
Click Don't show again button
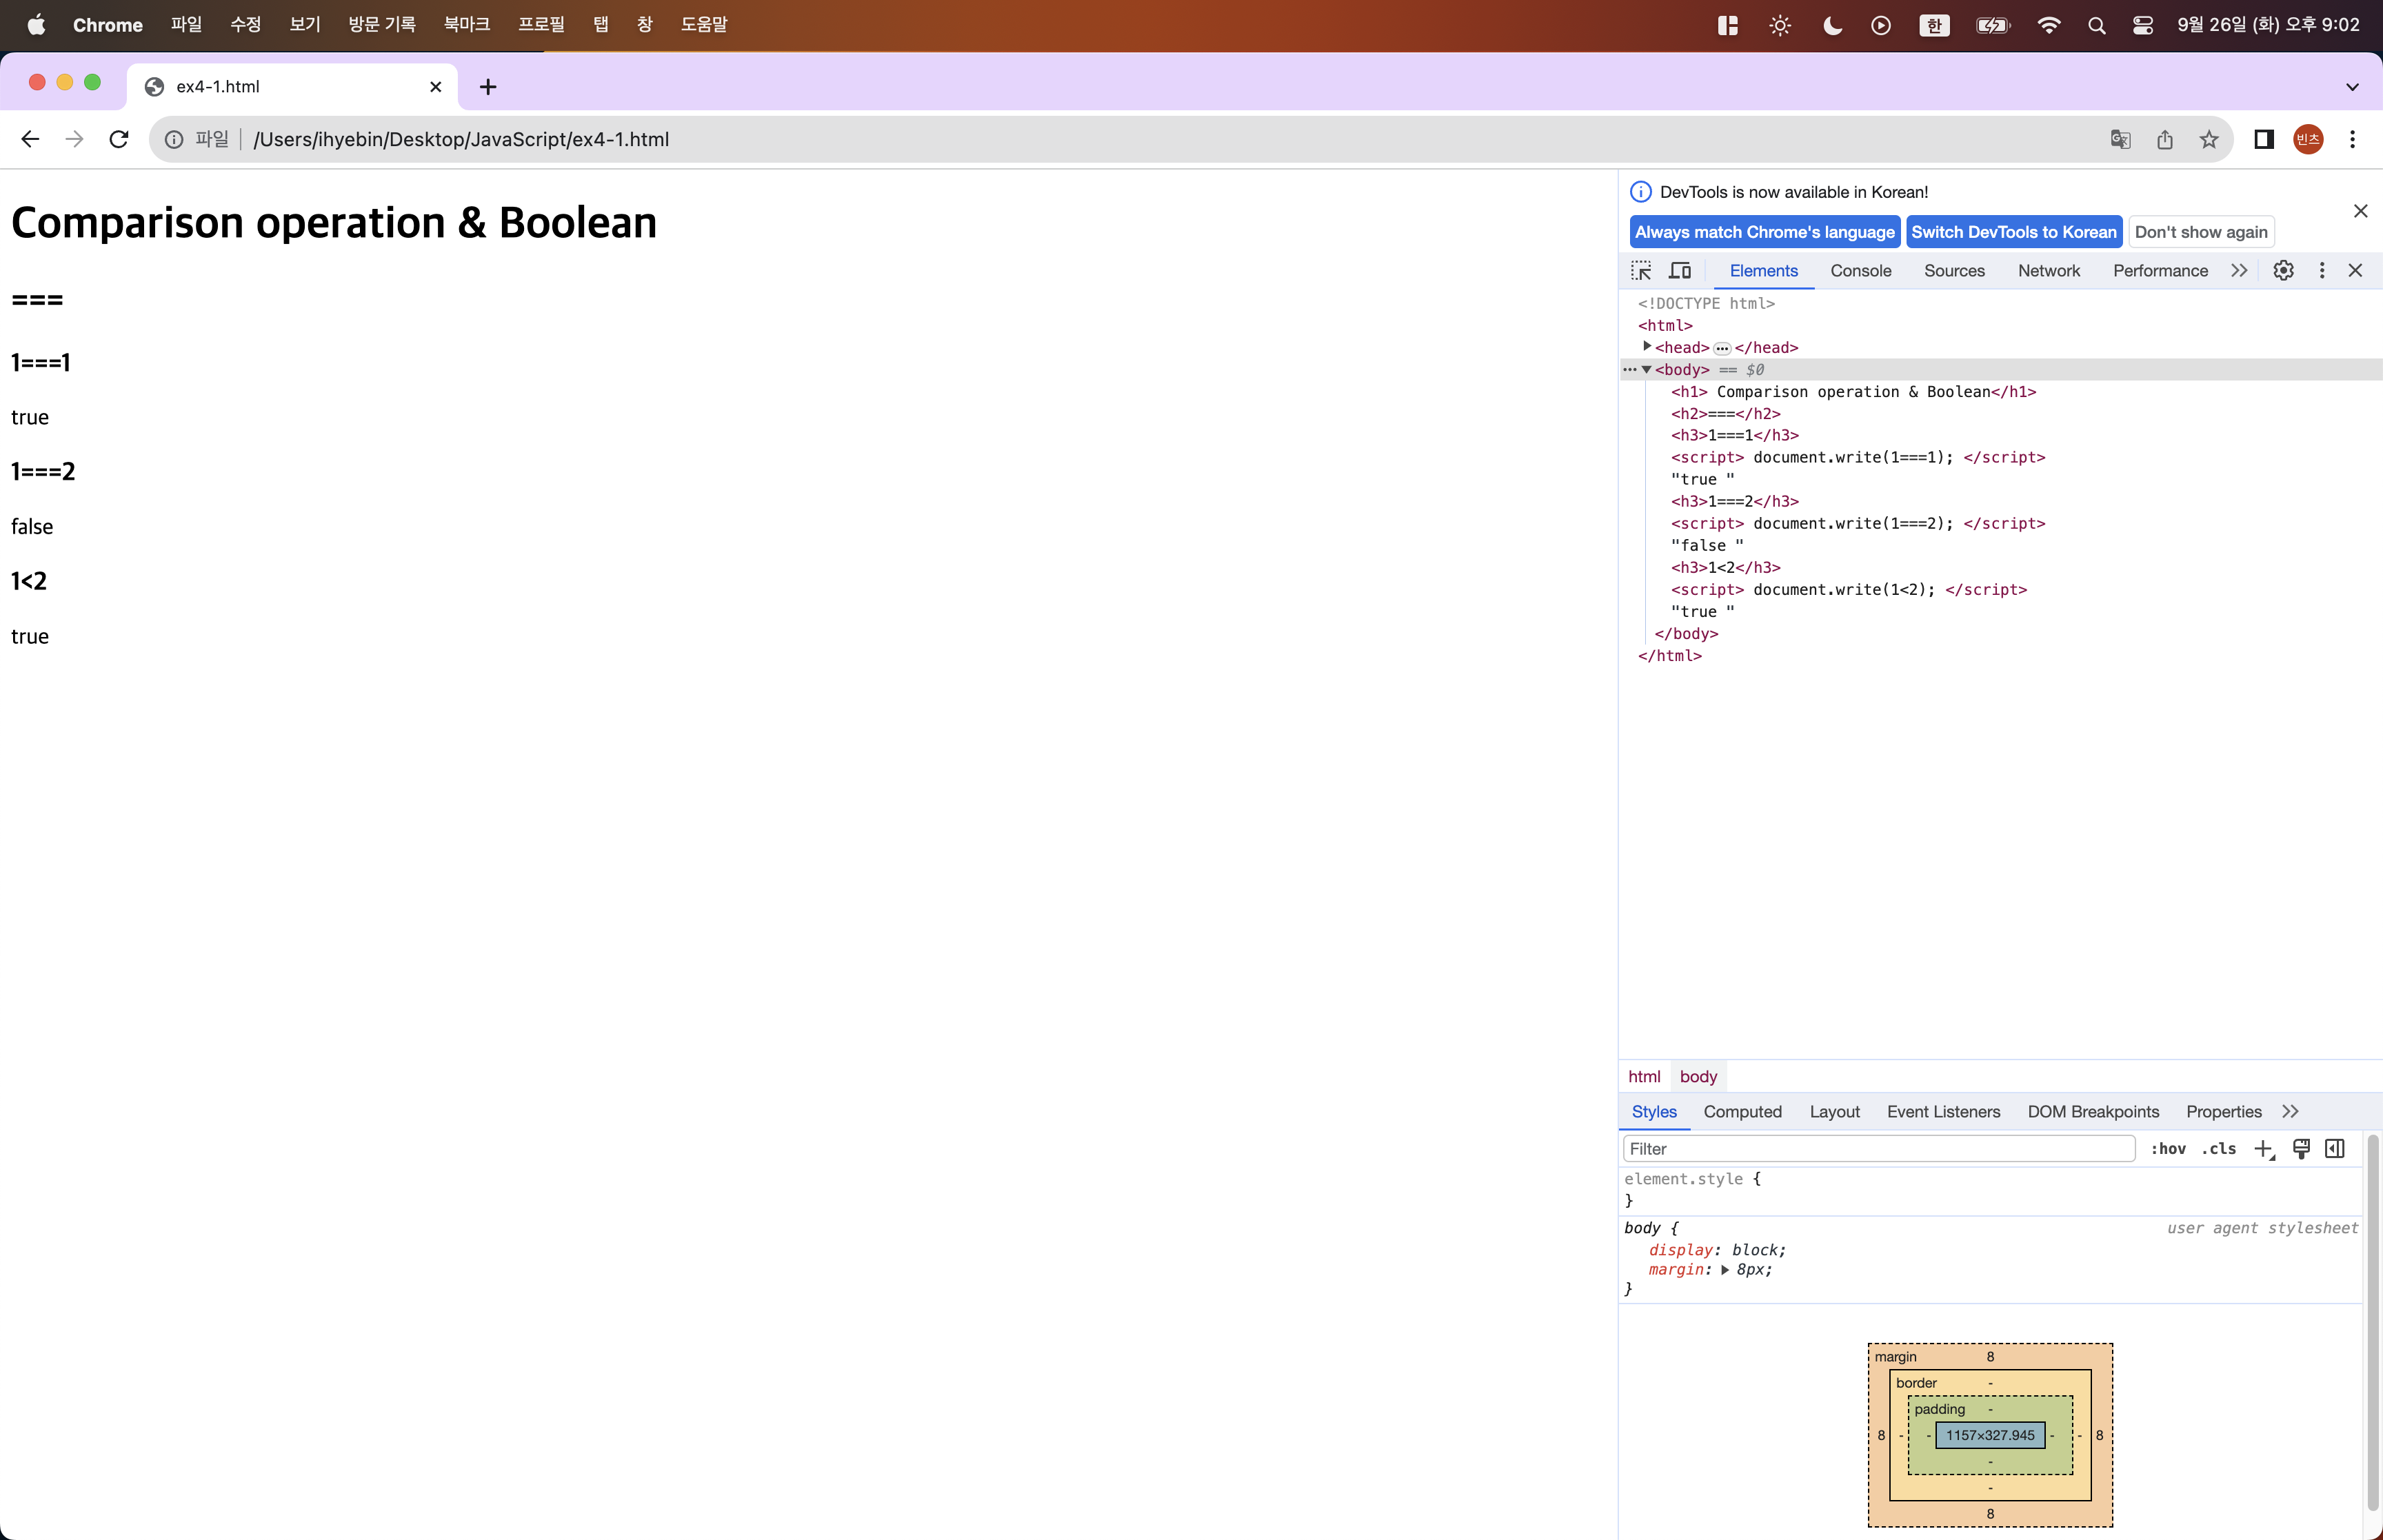[x=2200, y=232]
